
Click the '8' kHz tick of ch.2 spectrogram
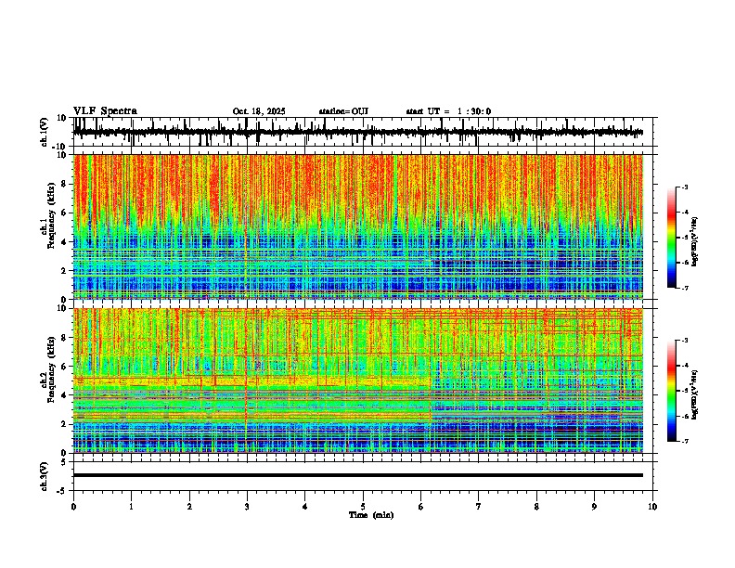pyautogui.click(x=65, y=338)
